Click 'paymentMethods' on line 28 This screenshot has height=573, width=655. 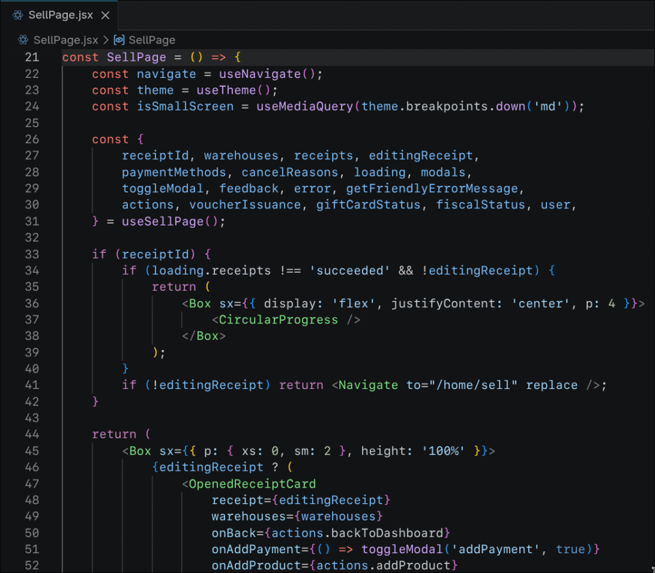(x=174, y=172)
